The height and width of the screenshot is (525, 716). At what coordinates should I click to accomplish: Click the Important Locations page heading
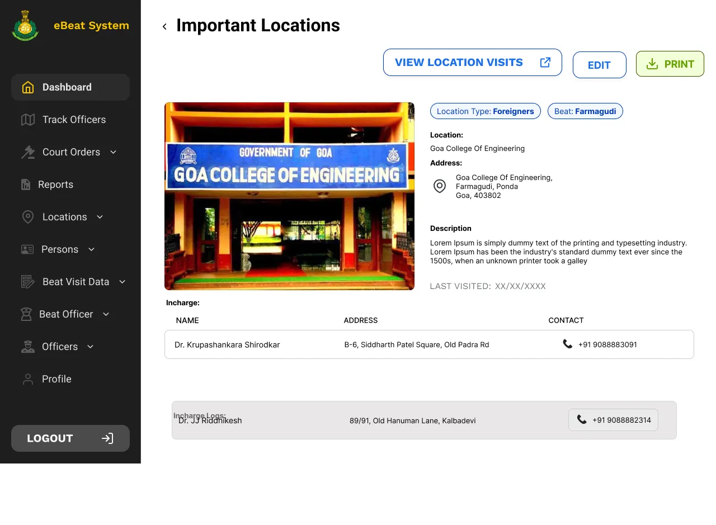[x=258, y=26]
